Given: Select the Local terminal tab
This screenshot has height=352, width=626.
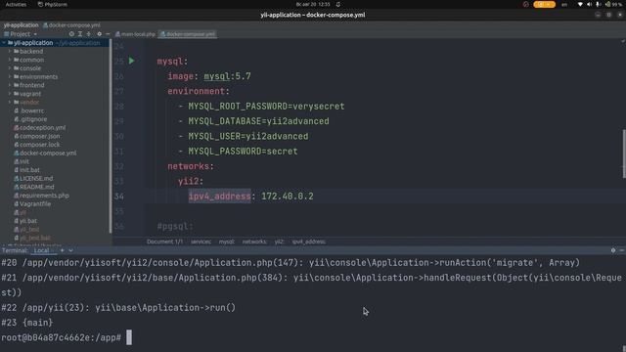Looking at the screenshot, I should (x=41, y=250).
